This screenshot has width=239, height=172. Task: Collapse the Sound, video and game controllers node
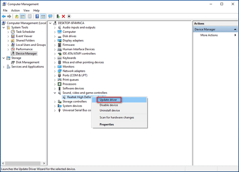[x=55, y=93]
